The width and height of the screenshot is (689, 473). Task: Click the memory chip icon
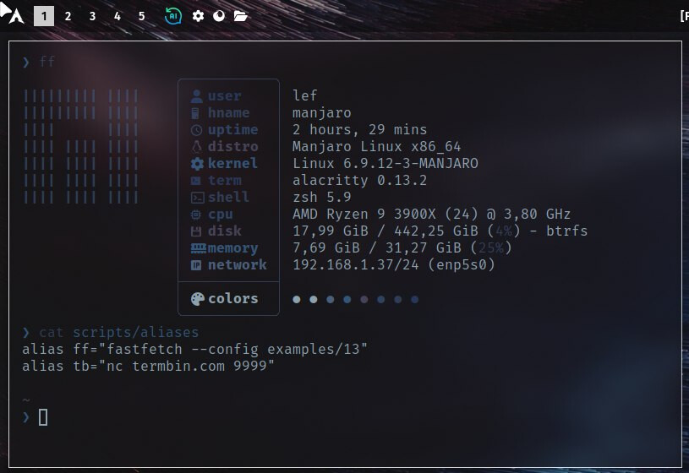tap(198, 248)
